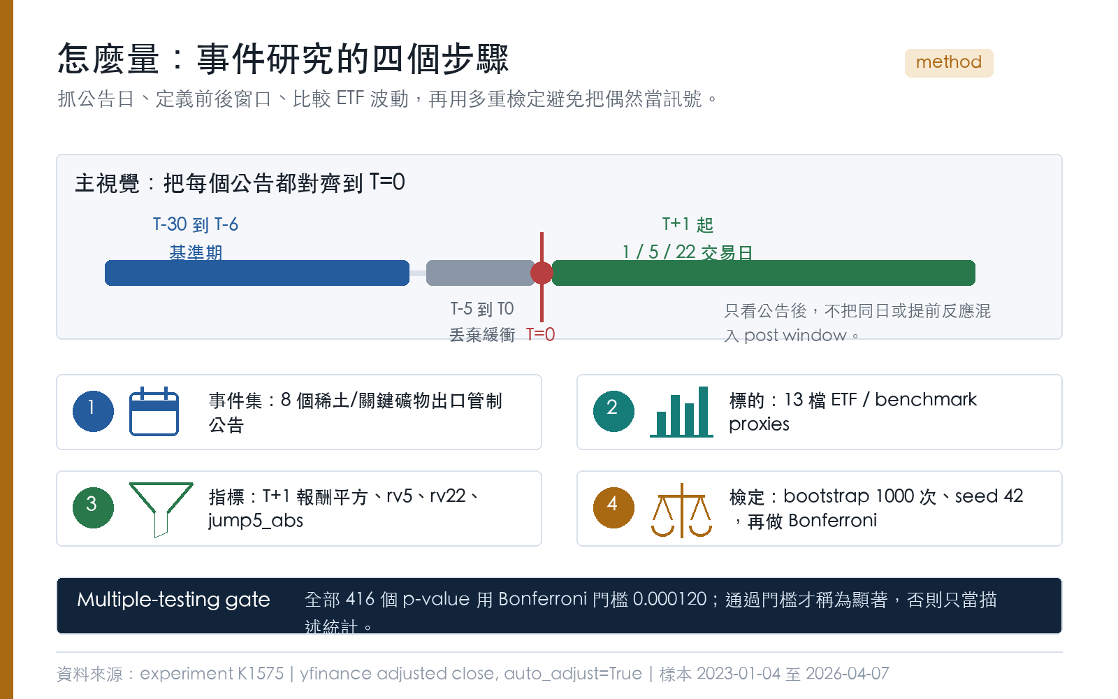Click the 基準期 label

(x=196, y=252)
